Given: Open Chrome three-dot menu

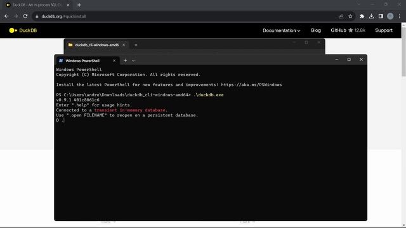Looking at the screenshot, I should (400, 16).
